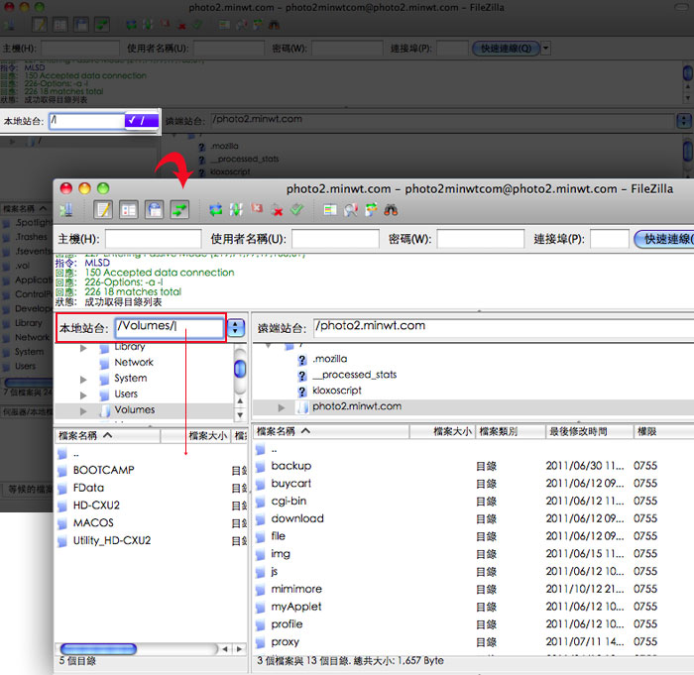Toggle synchronized browsing icon in front toolbar
Viewport: 694px width, 675px height.
coord(372,210)
